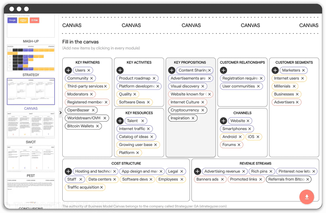Add a new Key Propositions item

(172, 70)
